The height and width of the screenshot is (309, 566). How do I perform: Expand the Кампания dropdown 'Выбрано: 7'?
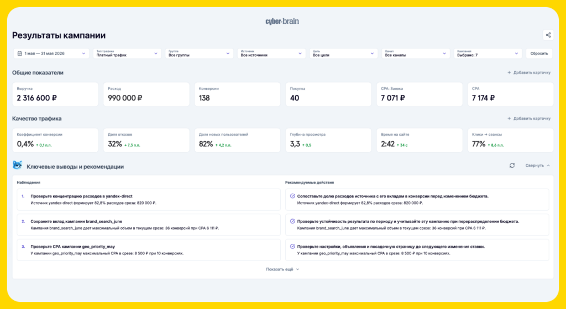(488, 54)
